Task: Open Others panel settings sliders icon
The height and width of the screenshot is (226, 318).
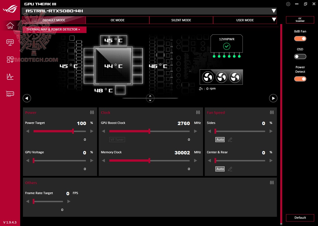Action: tap(272, 183)
